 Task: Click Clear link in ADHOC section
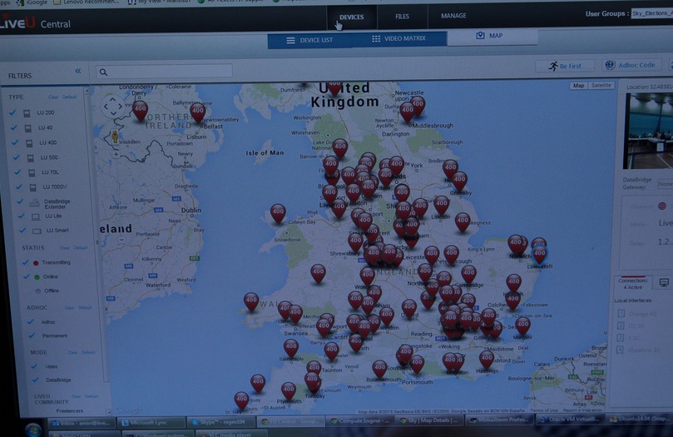point(69,308)
